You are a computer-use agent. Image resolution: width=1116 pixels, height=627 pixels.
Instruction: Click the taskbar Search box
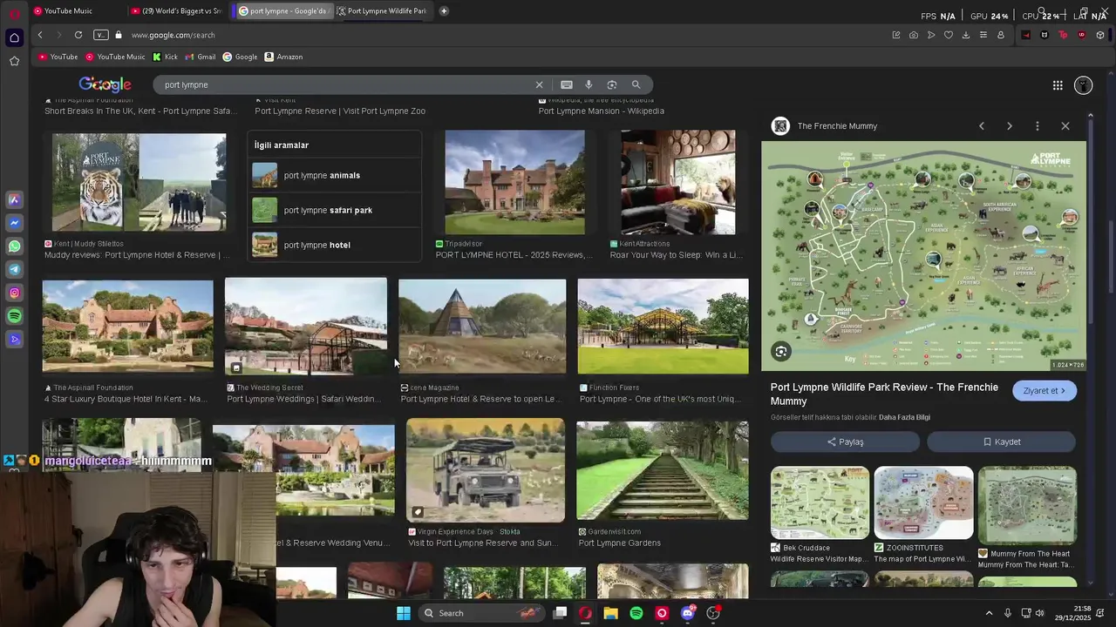[x=480, y=613]
